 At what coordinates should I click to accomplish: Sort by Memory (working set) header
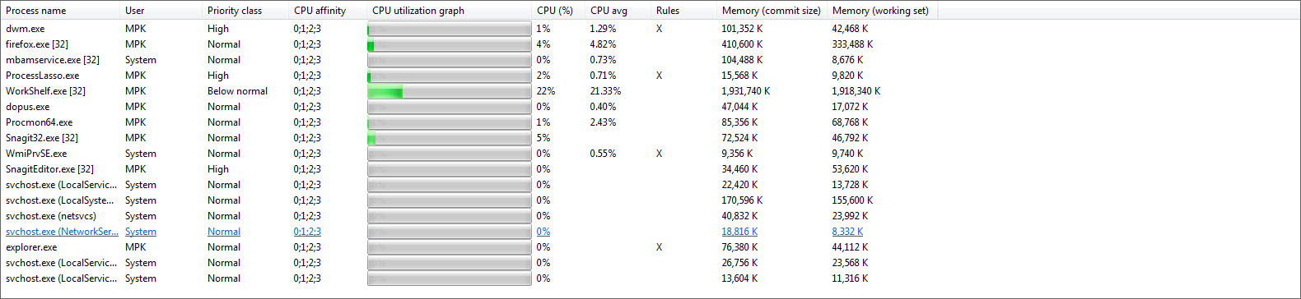pos(882,11)
